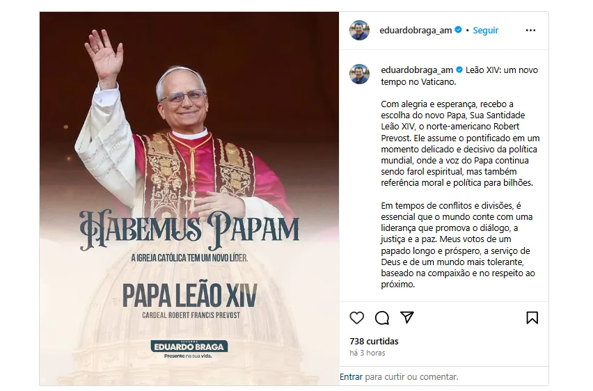
Task: Share post using paper plane icon
Action: (x=407, y=317)
